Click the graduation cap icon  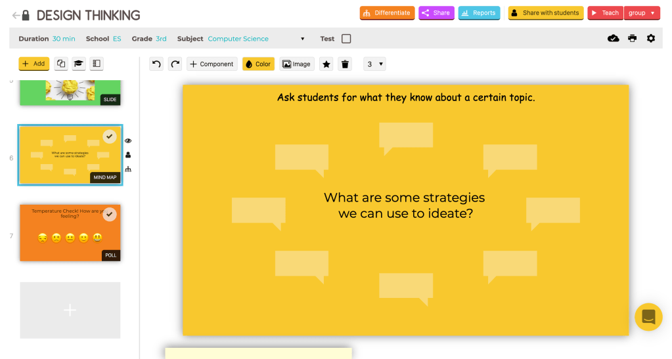78,64
